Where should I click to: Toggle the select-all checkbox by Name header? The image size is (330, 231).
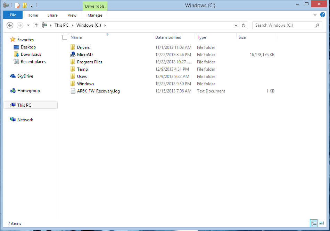[x=65, y=37]
